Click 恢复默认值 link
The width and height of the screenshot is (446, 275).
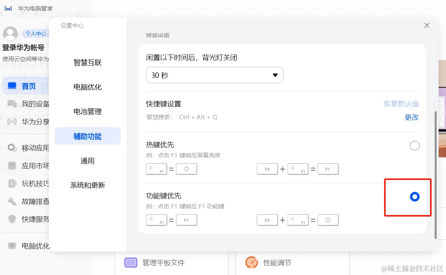pos(401,104)
